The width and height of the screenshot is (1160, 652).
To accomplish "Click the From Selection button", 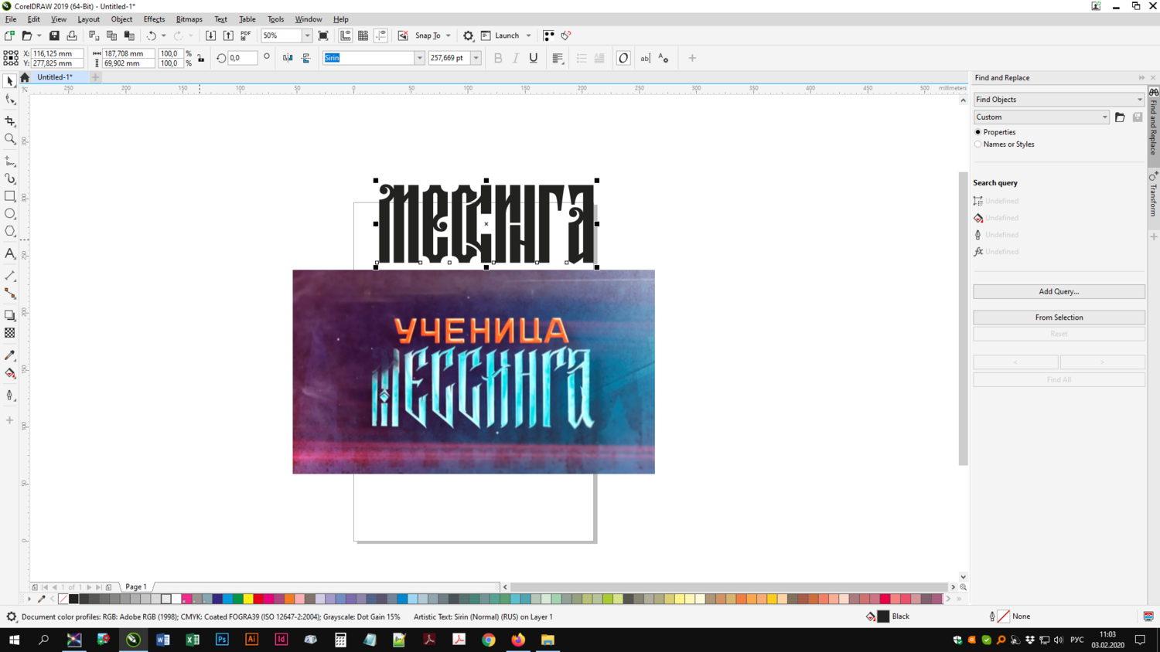I will click(1059, 318).
